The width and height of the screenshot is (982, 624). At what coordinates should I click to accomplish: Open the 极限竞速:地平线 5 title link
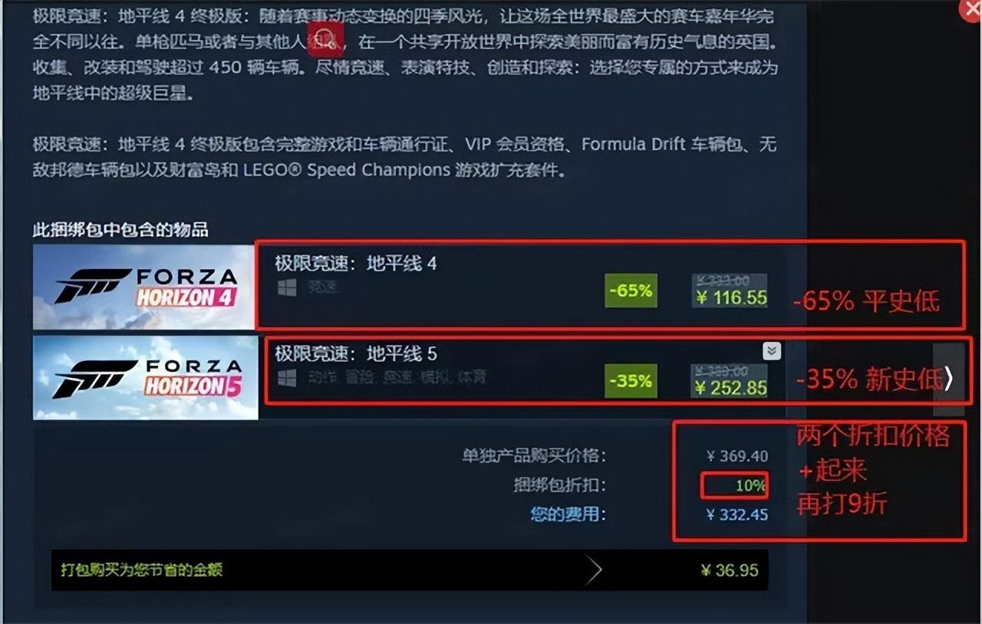(356, 353)
